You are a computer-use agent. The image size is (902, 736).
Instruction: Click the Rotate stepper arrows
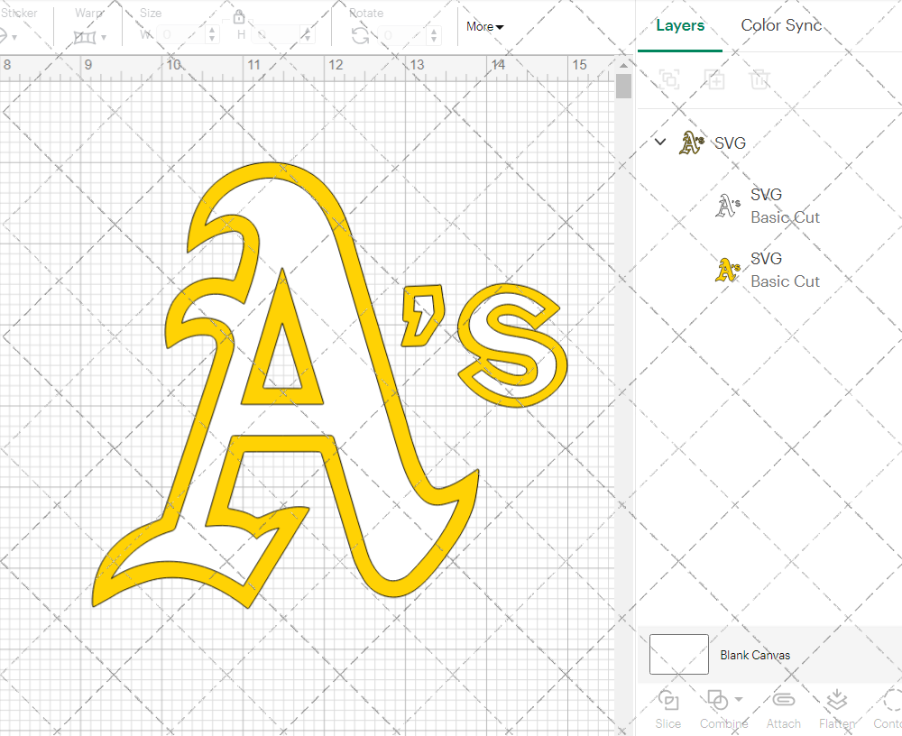point(435,35)
